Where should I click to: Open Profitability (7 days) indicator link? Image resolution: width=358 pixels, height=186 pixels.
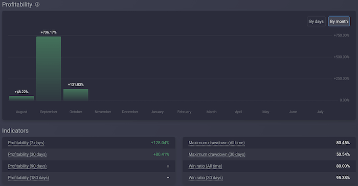[26, 143]
